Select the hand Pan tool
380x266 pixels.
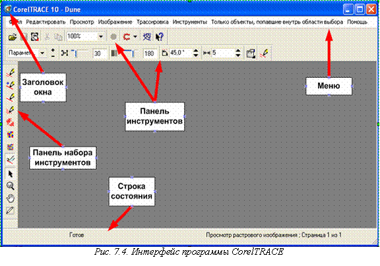(10, 199)
